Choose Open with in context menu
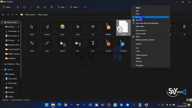Viewport: 192px width, 108px height. click(x=151, y=26)
